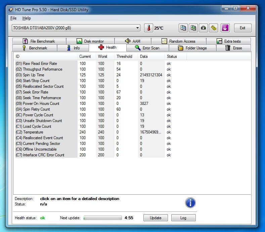Click the Next update progress bar
Image resolution: width=265 pixels, height=232 pixels.
coord(102,218)
